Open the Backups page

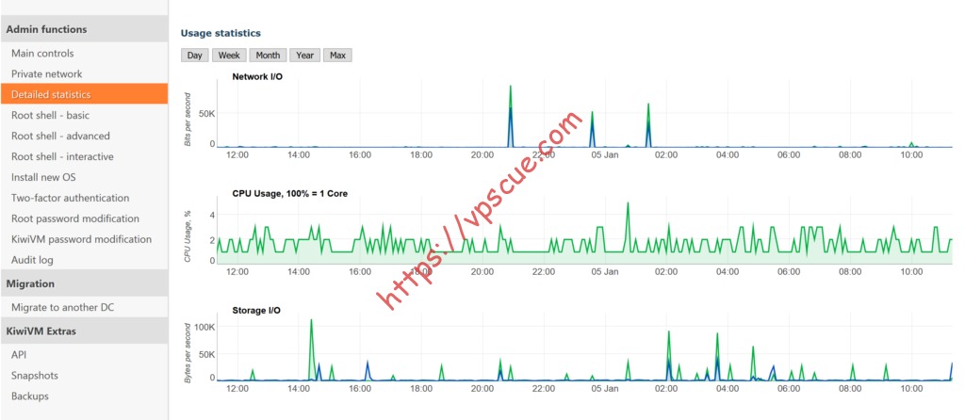(84, 396)
